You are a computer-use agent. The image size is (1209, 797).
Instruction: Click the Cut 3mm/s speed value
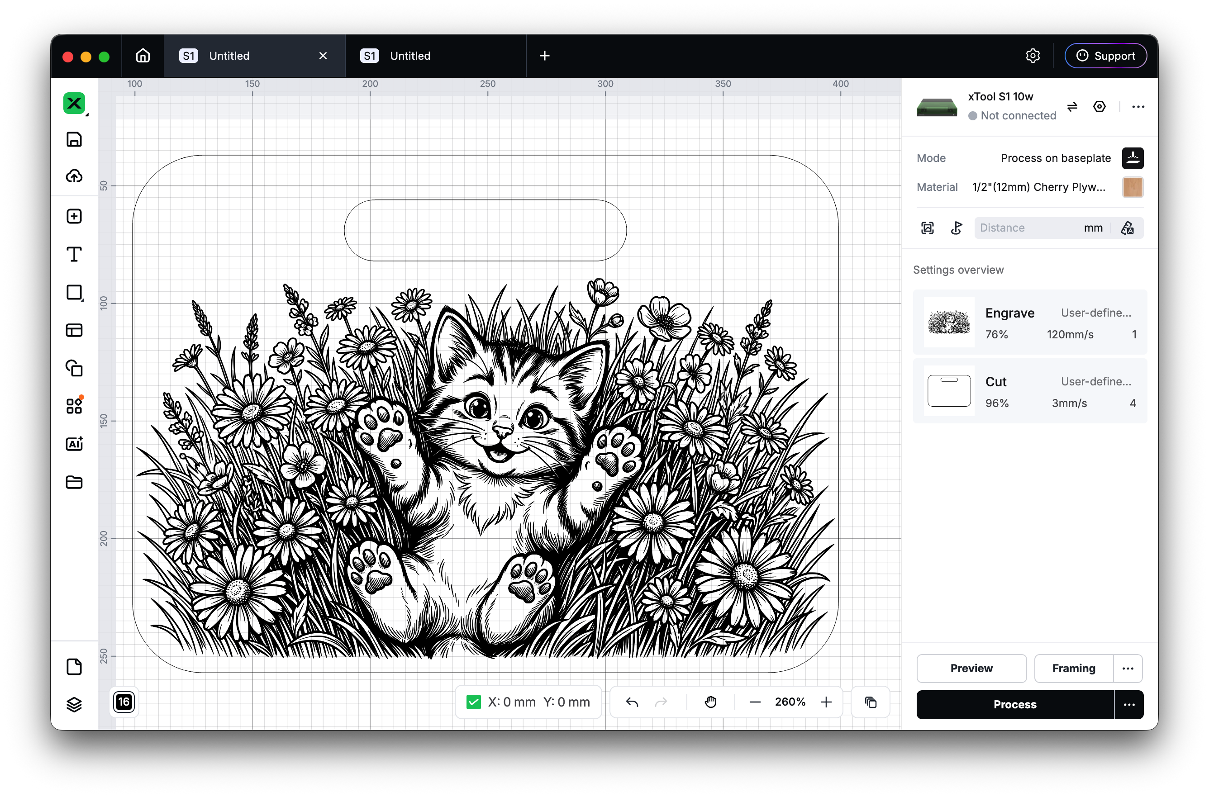(1069, 403)
